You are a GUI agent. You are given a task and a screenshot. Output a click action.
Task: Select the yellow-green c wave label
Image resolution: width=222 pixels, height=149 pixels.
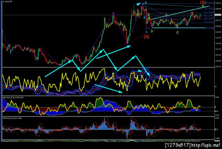(x=166, y=14)
